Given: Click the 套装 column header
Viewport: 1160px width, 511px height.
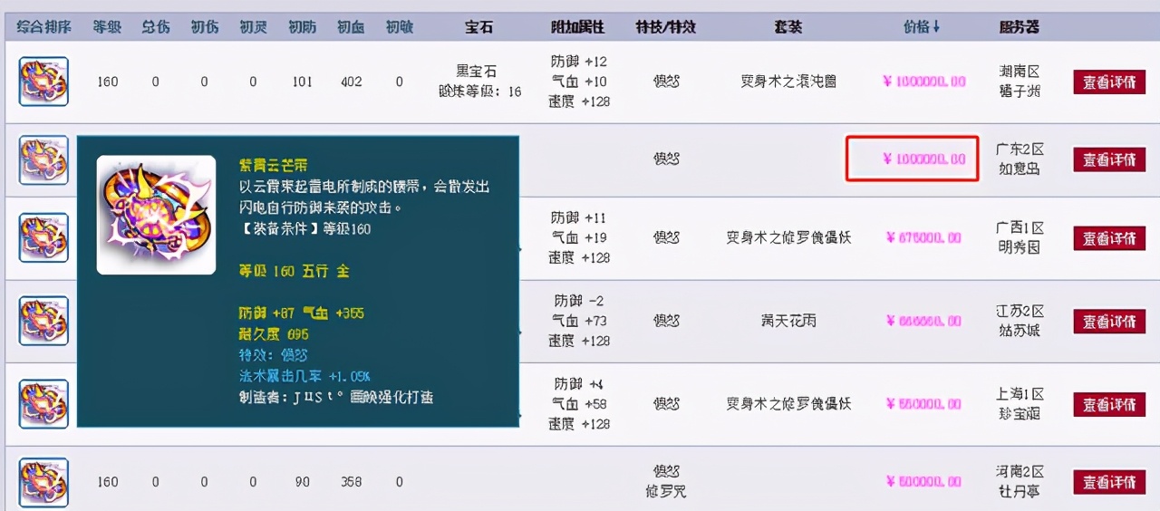Looking at the screenshot, I should pyautogui.click(x=788, y=27).
